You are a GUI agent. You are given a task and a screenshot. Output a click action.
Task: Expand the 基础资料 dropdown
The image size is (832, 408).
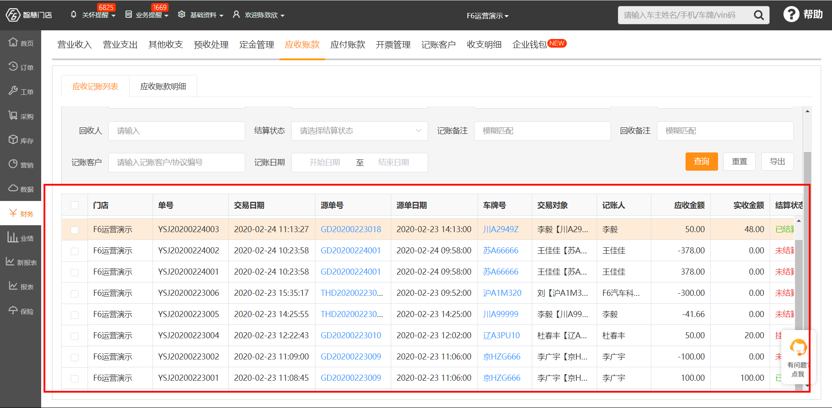pyautogui.click(x=221, y=16)
